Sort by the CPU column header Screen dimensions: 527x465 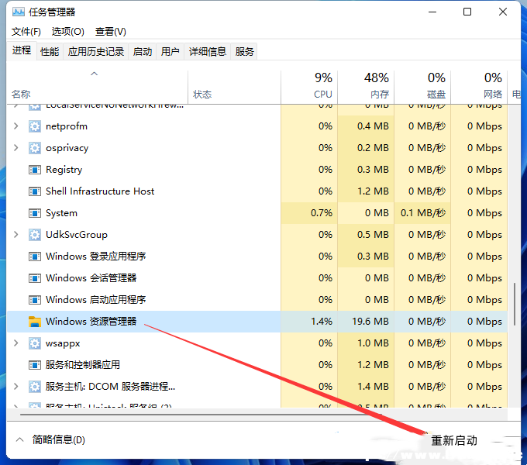[309, 88]
